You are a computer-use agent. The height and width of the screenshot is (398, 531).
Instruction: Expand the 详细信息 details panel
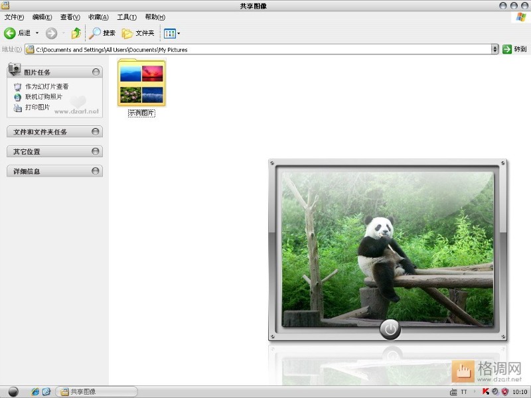(x=96, y=171)
